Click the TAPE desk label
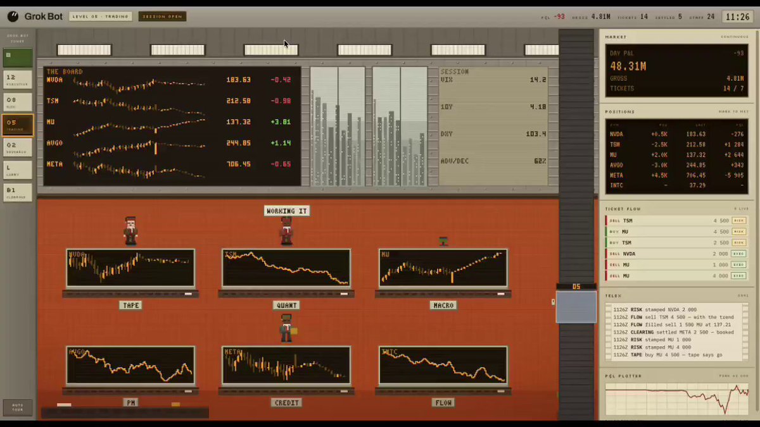 130,306
